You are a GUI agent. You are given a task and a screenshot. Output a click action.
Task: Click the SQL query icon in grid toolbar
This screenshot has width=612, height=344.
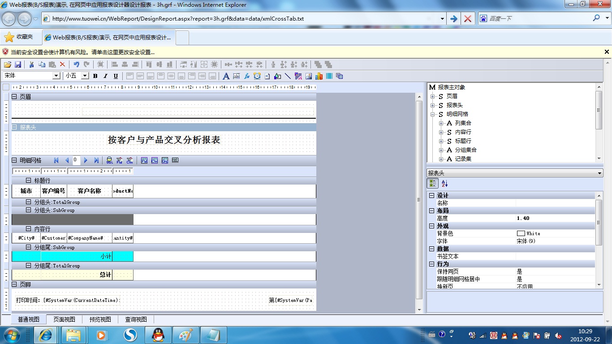[x=109, y=160]
